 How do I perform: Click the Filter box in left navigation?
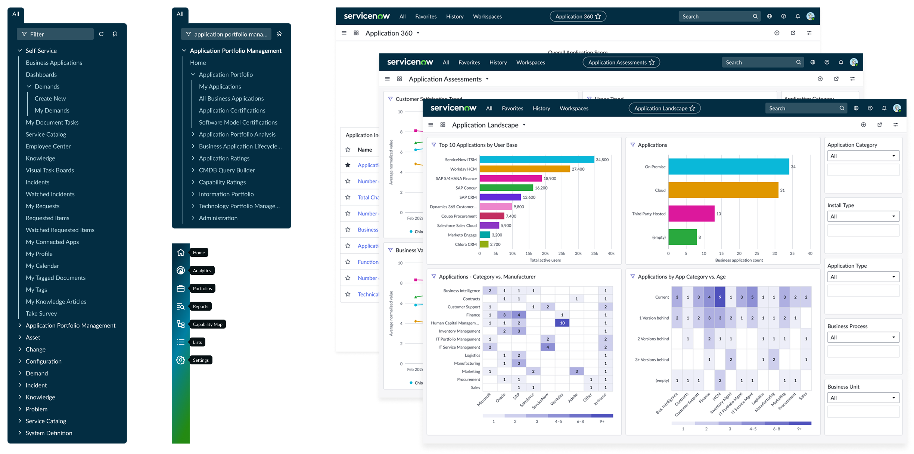coord(55,34)
